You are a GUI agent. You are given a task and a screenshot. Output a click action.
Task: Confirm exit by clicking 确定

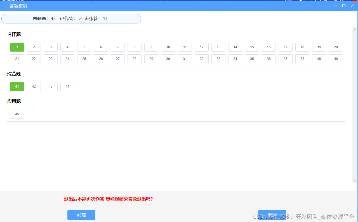tap(81, 215)
